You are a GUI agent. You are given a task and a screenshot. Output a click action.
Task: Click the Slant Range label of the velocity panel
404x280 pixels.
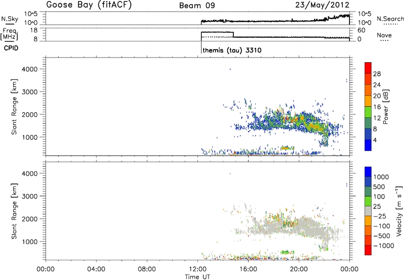coord(14,211)
